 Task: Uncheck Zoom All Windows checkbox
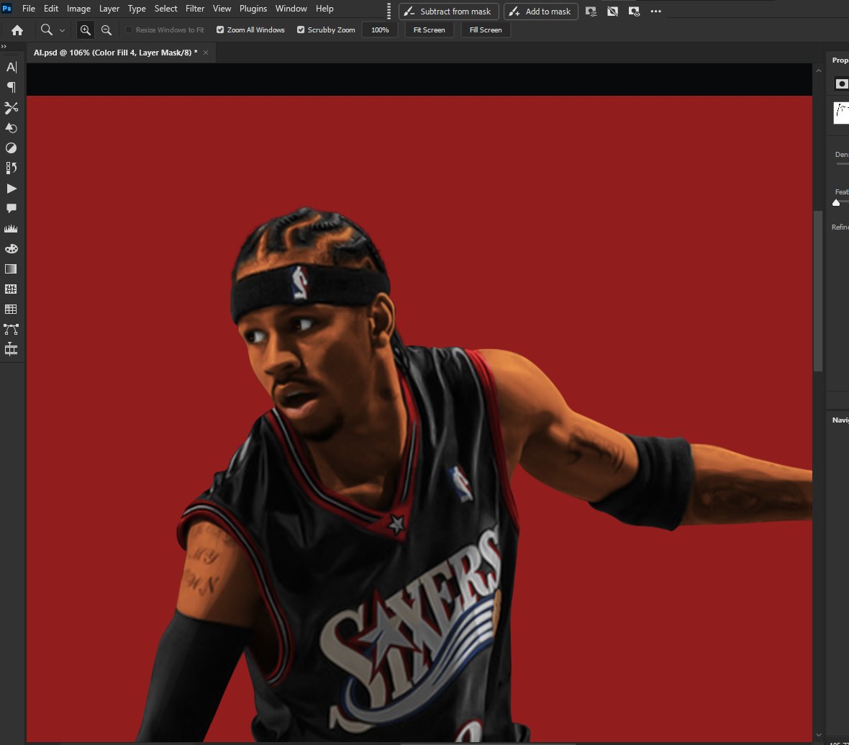(x=220, y=30)
